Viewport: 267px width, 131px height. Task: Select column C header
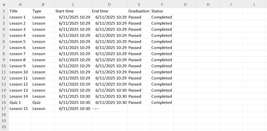(x=73, y=4)
